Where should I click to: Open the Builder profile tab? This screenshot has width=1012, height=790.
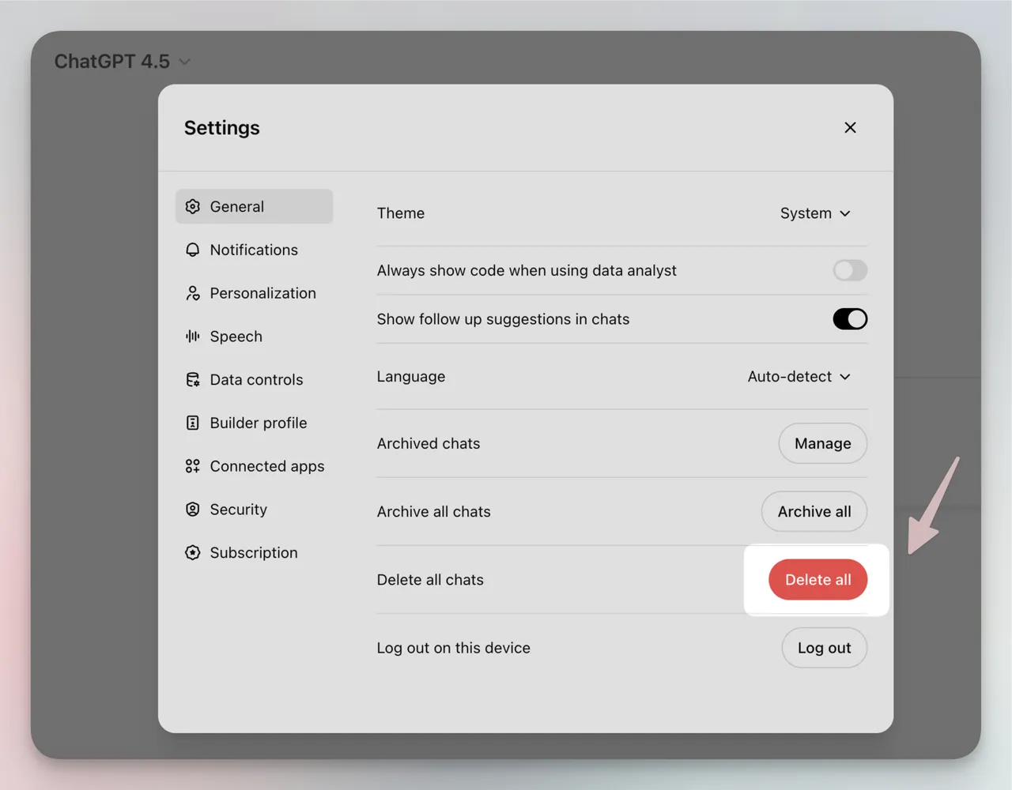pyautogui.click(x=254, y=423)
